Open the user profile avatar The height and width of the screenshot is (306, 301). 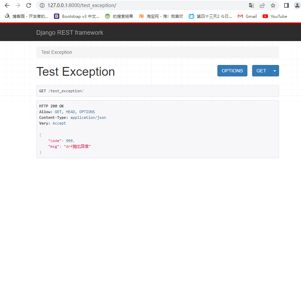pos(297,5)
